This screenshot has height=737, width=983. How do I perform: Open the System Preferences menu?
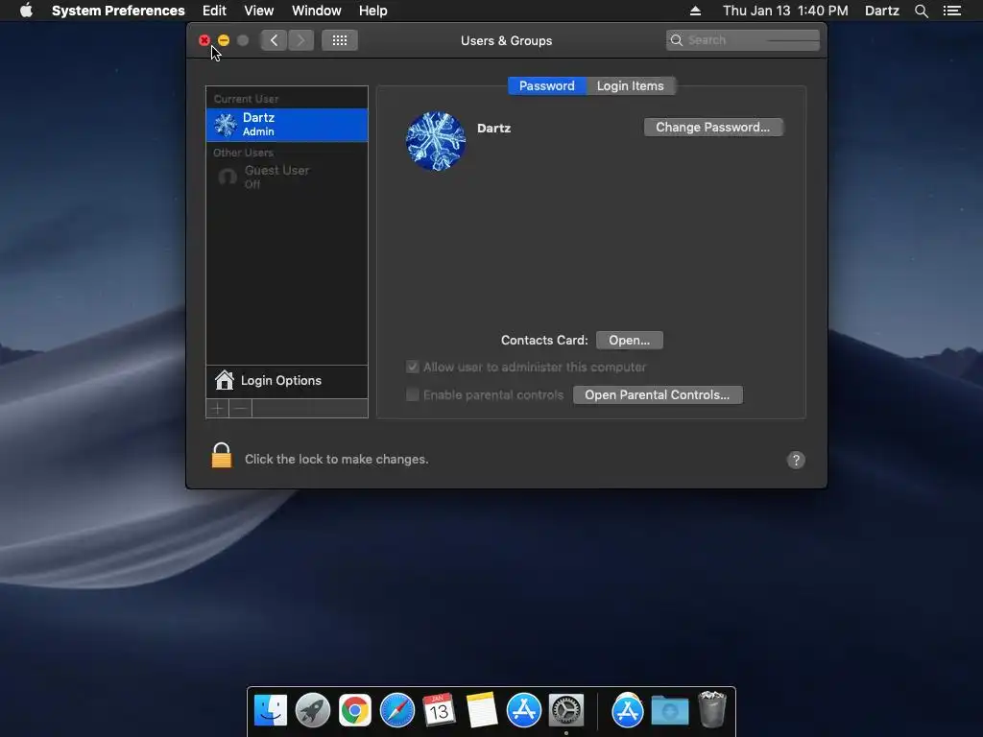(118, 11)
